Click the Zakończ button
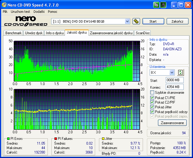Viewport: 193px width, 158px height. coord(177,21)
